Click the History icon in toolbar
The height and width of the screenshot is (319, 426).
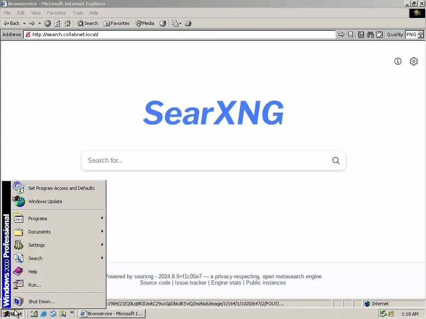[x=163, y=23]
